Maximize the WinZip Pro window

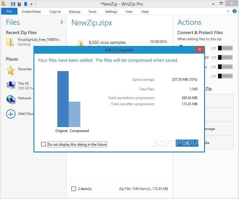(221, 3)
